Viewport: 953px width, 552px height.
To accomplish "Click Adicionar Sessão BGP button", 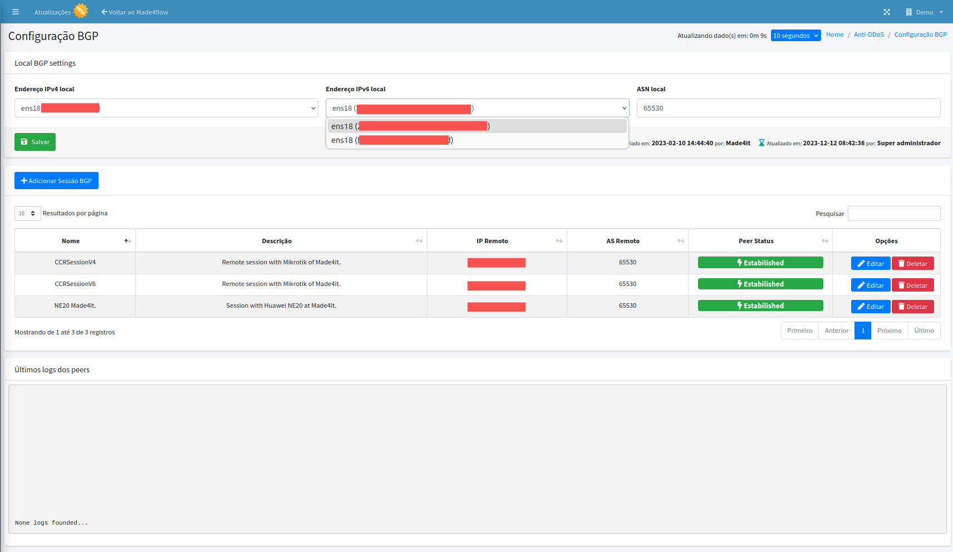I will coord(56,181).
